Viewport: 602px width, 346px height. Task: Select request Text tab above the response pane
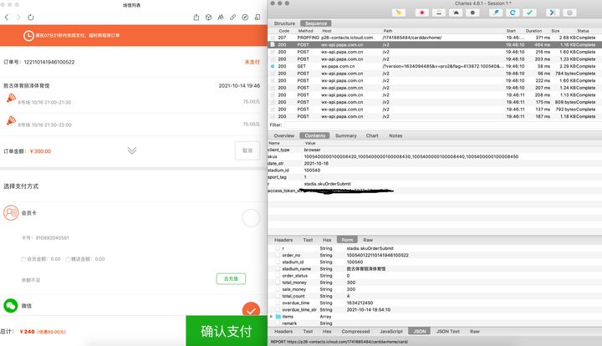tap(308, 240)
